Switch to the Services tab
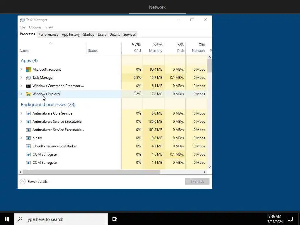300x225 pixels. (129, 35)
